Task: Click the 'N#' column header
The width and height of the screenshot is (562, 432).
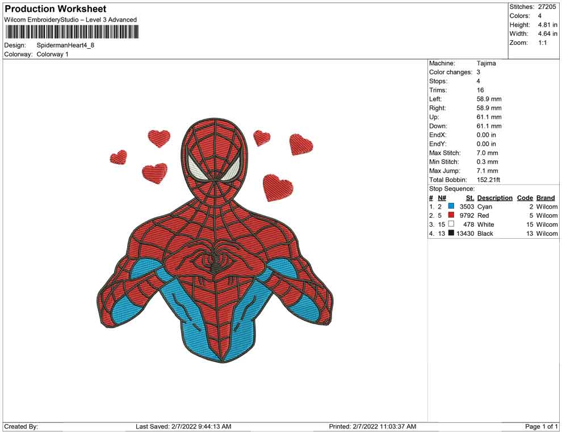Action: pos(442,198)
